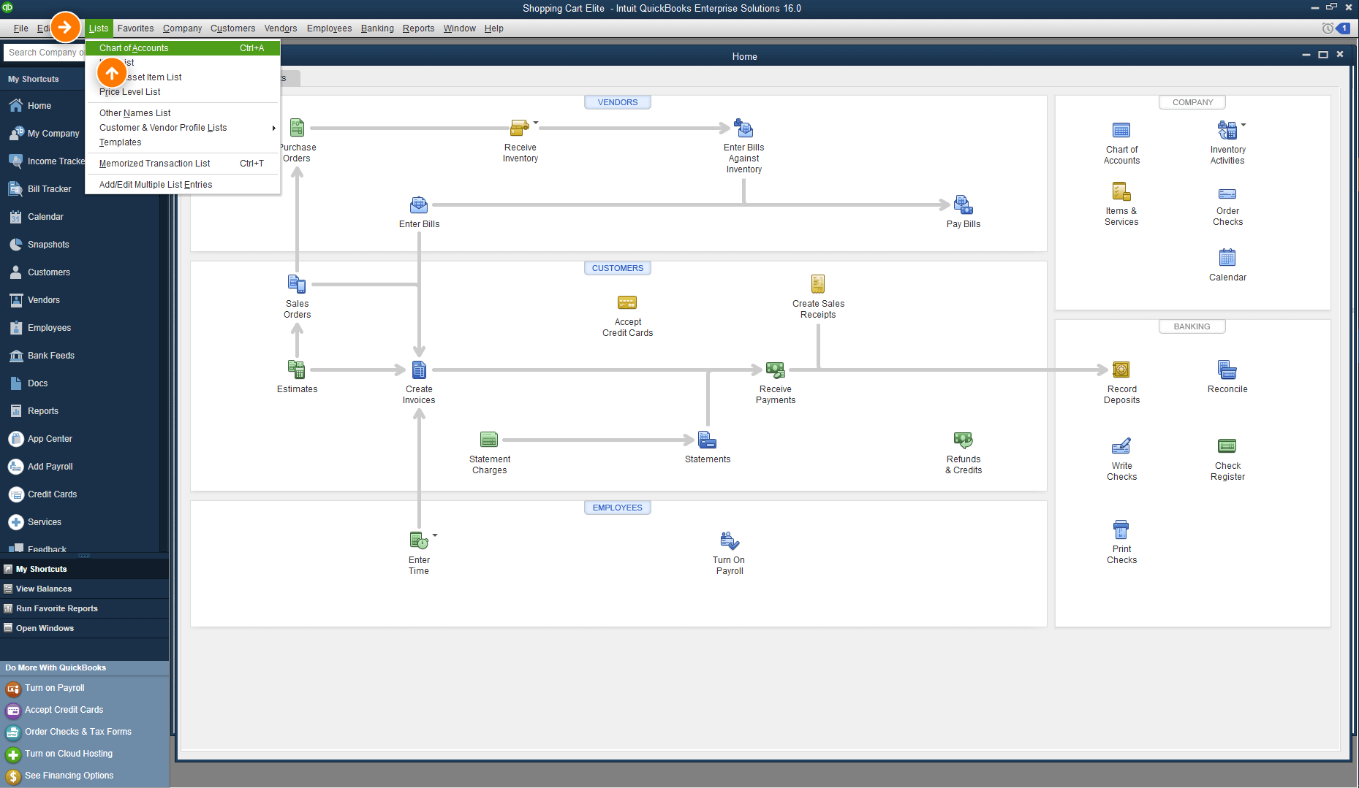This screenshot has width=1359, height=788.
Task: Click Print Checks icon
Action: 1121,529
